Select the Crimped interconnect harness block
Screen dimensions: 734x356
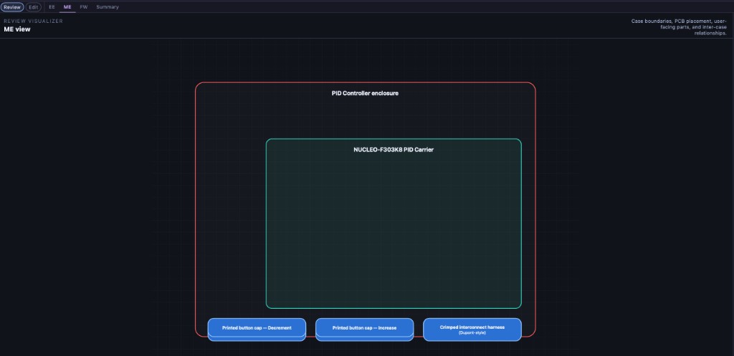click(x=472, y=330)
